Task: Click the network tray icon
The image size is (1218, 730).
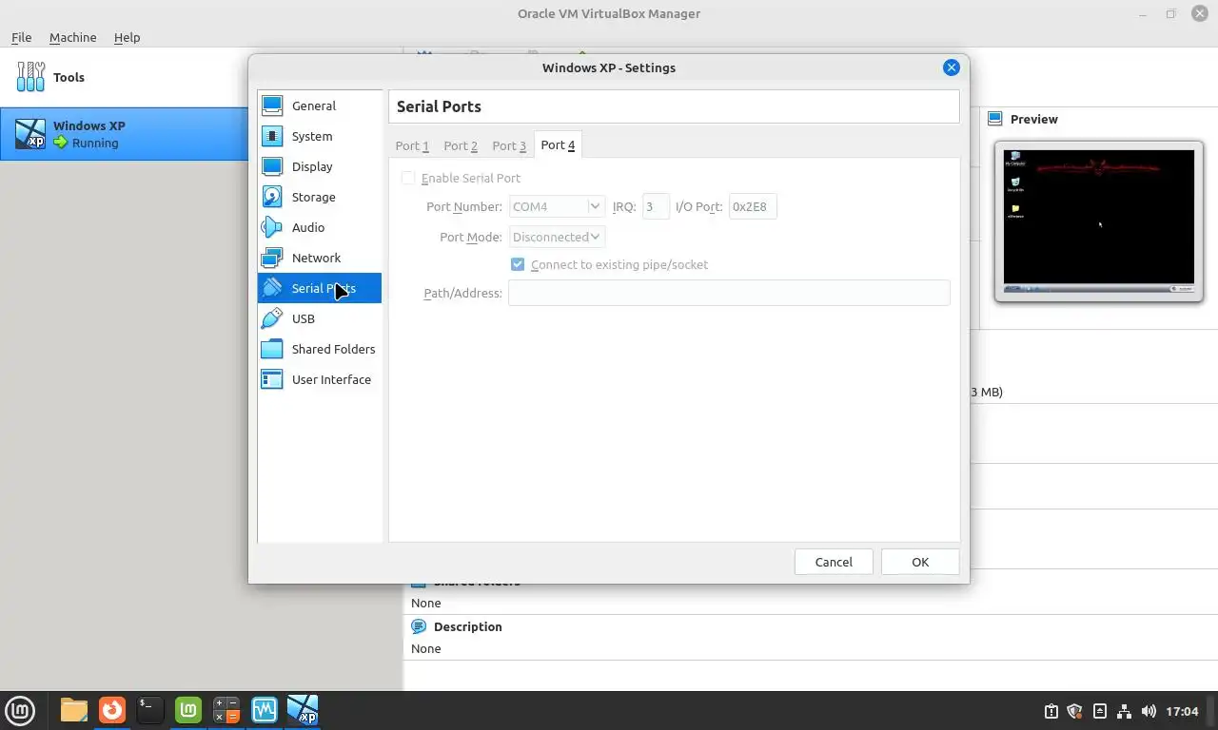Action: pos(1124,711)
